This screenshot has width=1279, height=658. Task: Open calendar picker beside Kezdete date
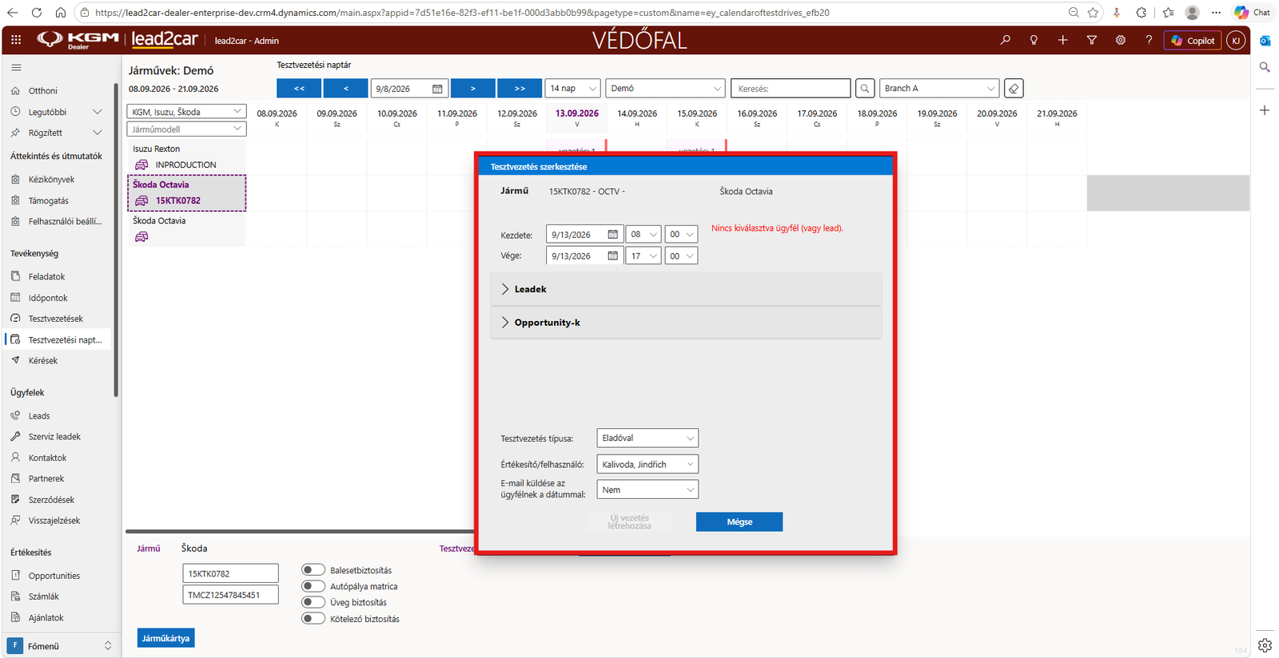(x=612, y=235)
